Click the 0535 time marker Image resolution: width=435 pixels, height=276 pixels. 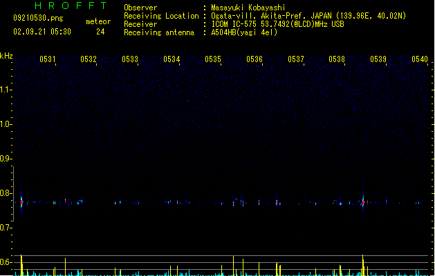[x=213, y=59]
